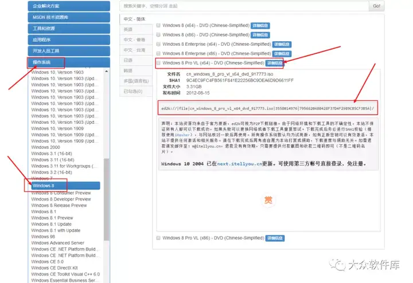Expand the 企业解决方案 panel
Image resolution: width=413 pixels, height=283 pixels.
click(x=69, y=6)
